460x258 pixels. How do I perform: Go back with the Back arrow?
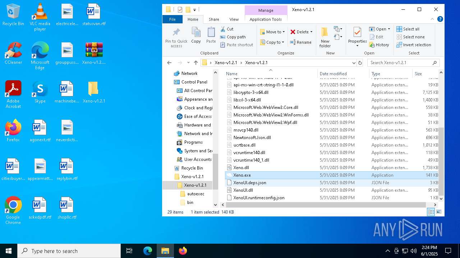pos(169,62)
